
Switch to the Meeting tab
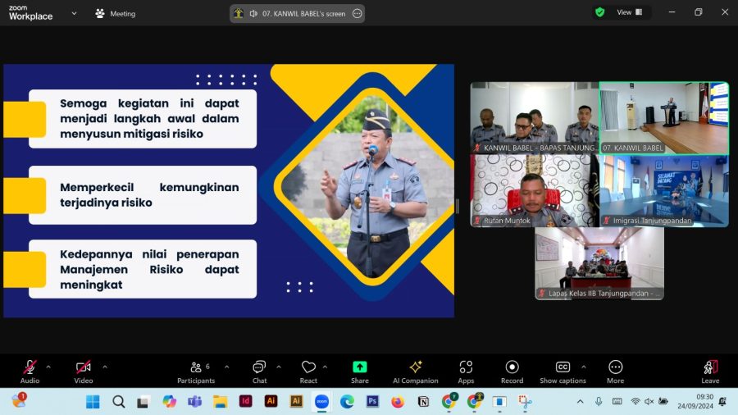pyautogui.click(x=115, y=13)
